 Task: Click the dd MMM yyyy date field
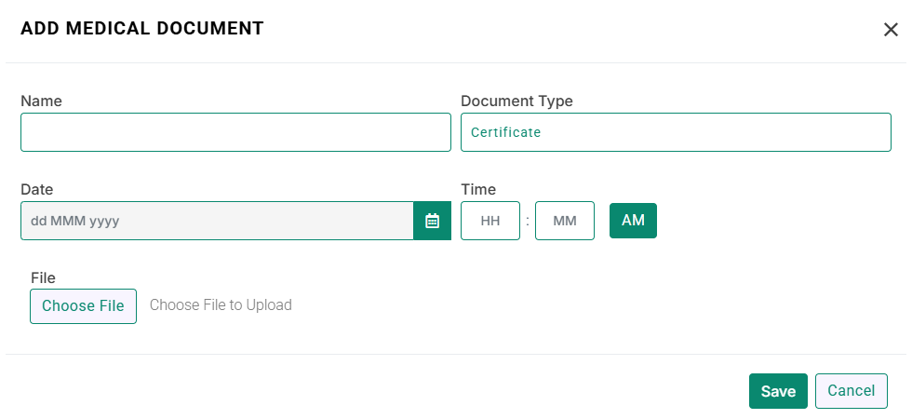tap(217, 221)
